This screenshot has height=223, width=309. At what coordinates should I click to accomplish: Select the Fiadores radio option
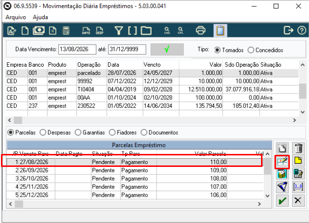[x=112, y=132]
